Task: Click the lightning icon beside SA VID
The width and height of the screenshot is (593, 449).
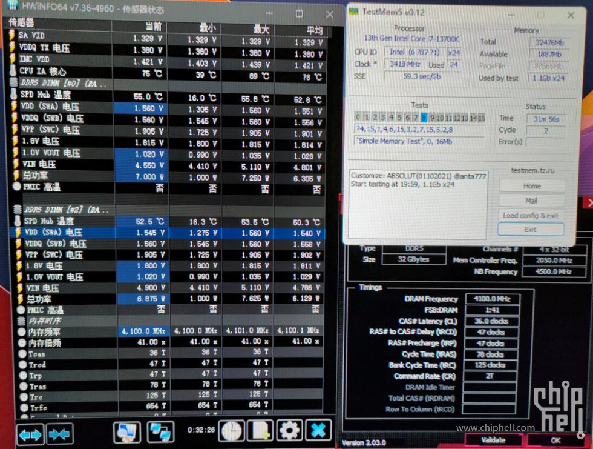Action: (x=12, y=35)
